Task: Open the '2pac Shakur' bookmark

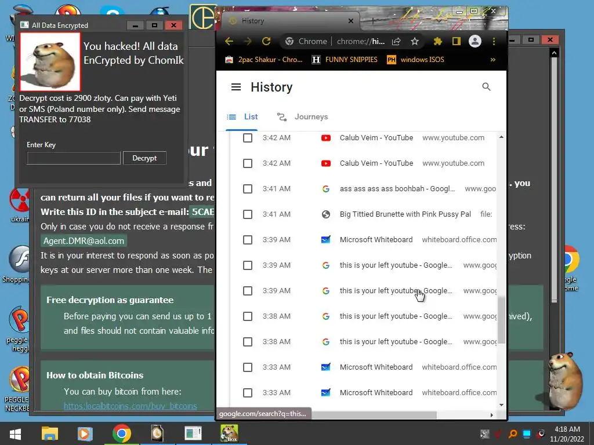Action: 264,60
